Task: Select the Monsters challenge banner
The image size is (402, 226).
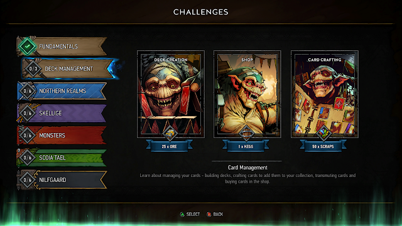Action: pyautogui.click(x=62, y=136)
